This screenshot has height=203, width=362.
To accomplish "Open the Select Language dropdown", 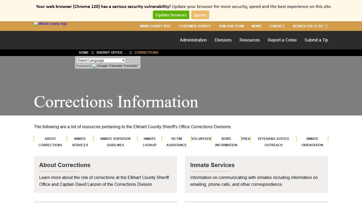I will (x=101, y=60).
